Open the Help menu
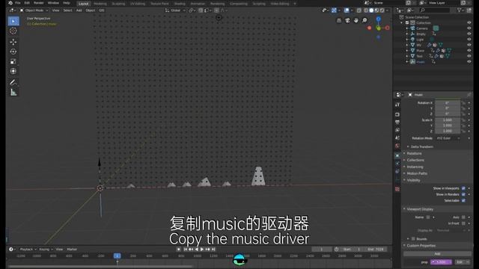This screenshot has width=479, height=269. (x=67, y=3)
